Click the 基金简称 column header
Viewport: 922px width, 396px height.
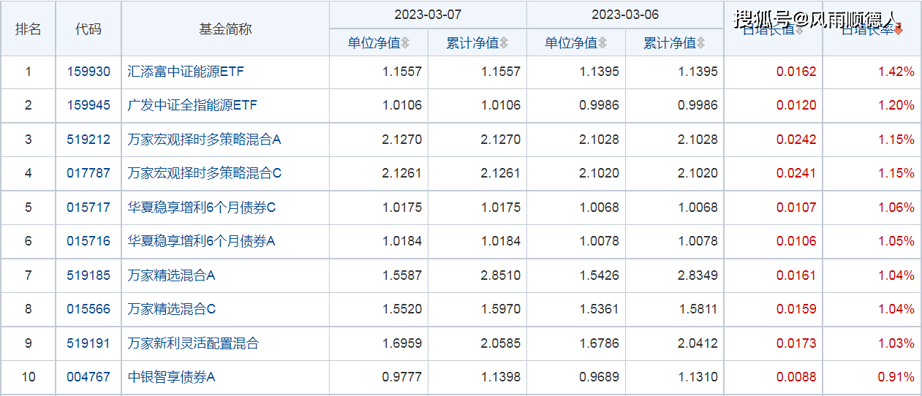coord(225,29)
